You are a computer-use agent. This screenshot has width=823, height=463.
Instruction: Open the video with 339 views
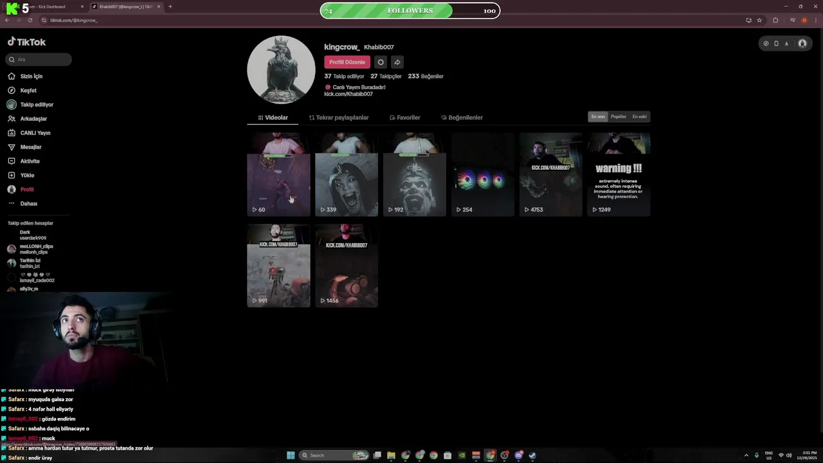click(x=347, y=174)
